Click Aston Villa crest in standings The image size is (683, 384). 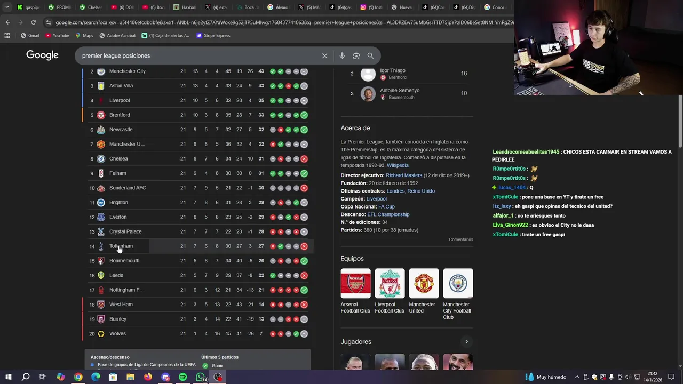click(101, 86)
